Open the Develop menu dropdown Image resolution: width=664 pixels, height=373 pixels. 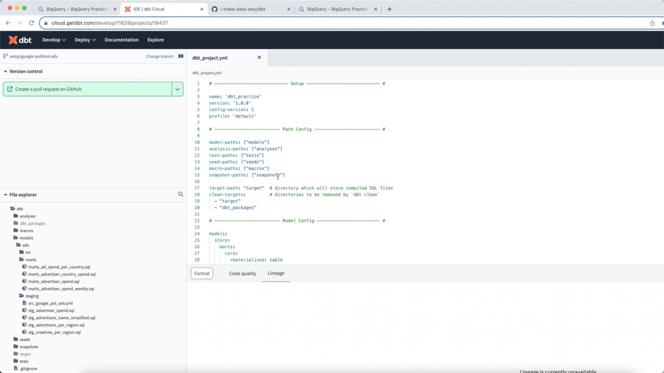54,40
